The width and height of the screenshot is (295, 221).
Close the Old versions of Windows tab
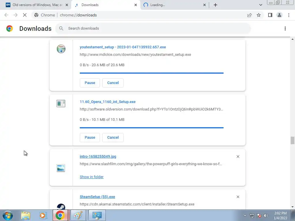click(67, 5)
